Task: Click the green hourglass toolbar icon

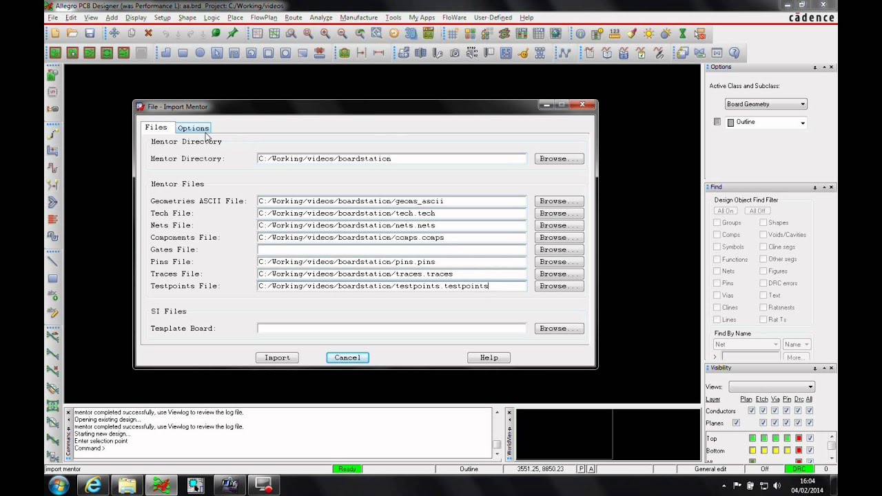Action: coord(682,34)
